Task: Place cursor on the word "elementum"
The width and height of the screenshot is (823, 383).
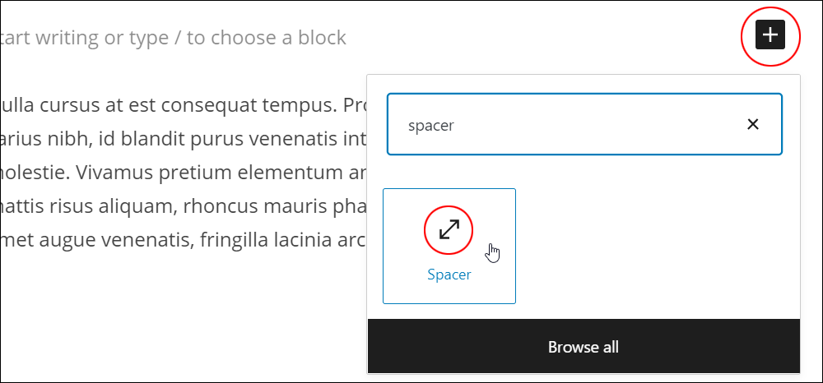Action: 291,173
